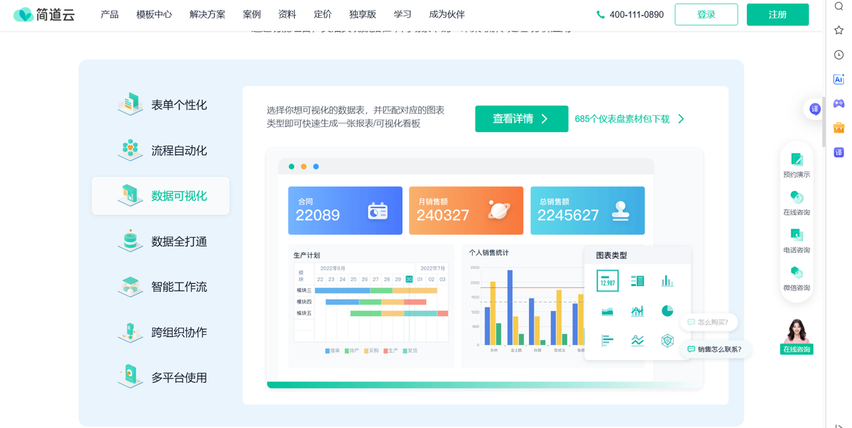Click the browser sidebar AI icon

point(839,79)
